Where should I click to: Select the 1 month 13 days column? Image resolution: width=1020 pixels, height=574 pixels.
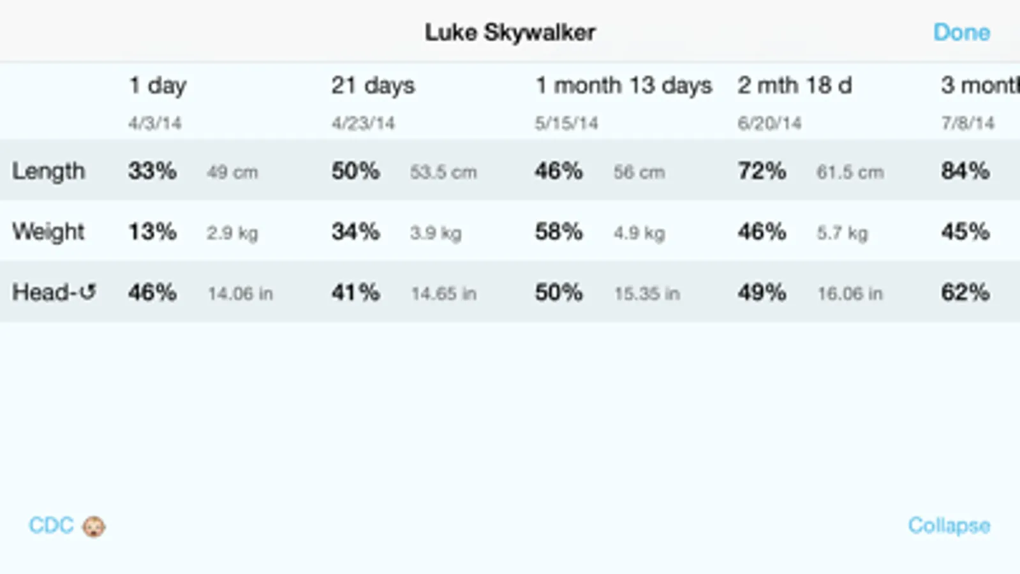pyautogui.click(x=623, y=85)
